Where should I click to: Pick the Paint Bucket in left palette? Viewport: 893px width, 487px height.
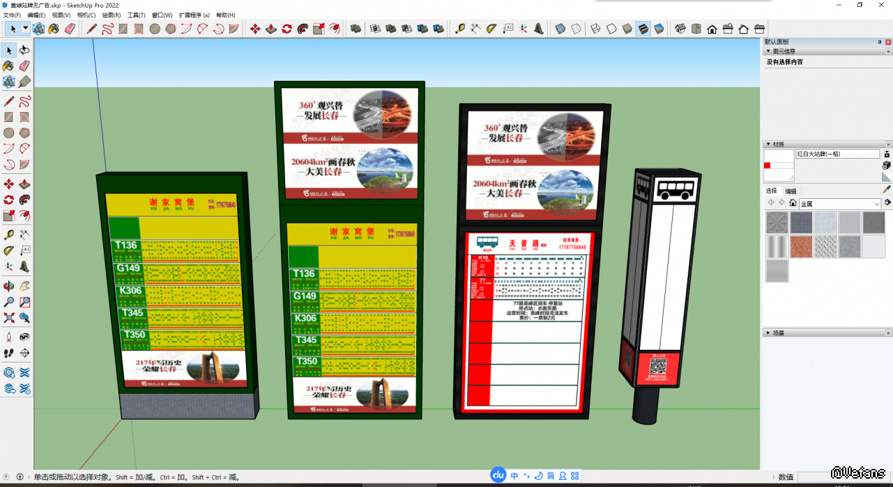(9, 66)
